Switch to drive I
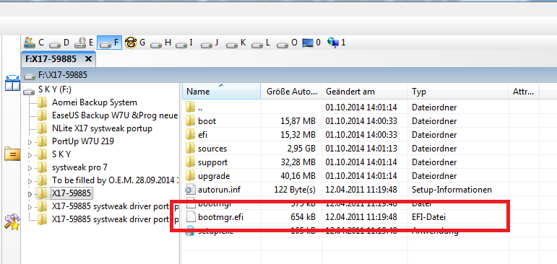This screenshot has height=264, width=557. point(185,43)
